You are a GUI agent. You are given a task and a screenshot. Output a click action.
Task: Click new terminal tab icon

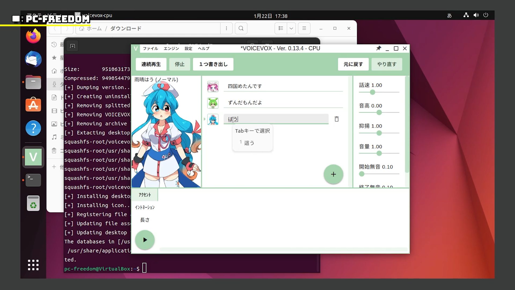point(72,46)
